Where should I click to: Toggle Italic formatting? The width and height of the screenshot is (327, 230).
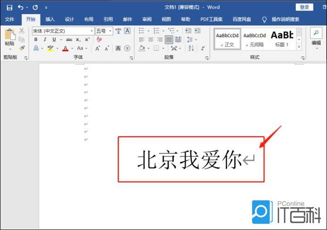pos(45,40)
